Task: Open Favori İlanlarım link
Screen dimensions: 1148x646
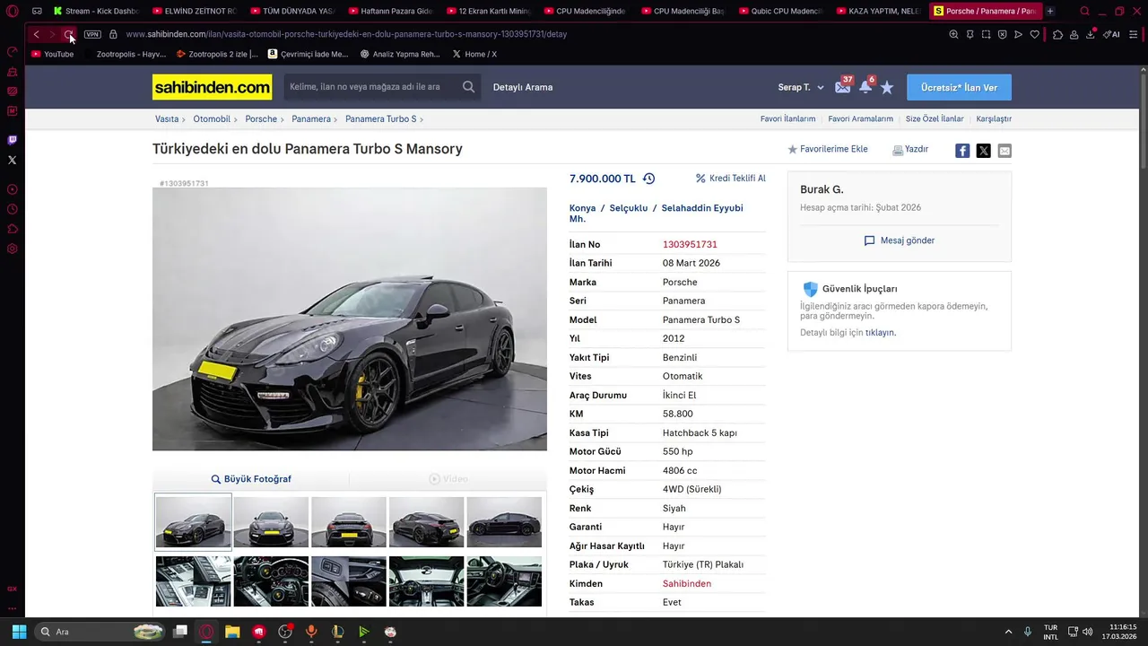Action: coord(787,118)
